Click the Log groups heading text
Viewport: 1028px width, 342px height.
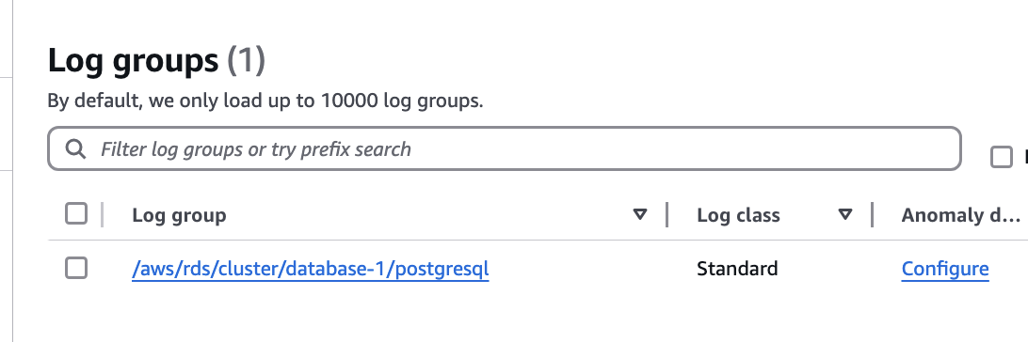pos(133,61)
